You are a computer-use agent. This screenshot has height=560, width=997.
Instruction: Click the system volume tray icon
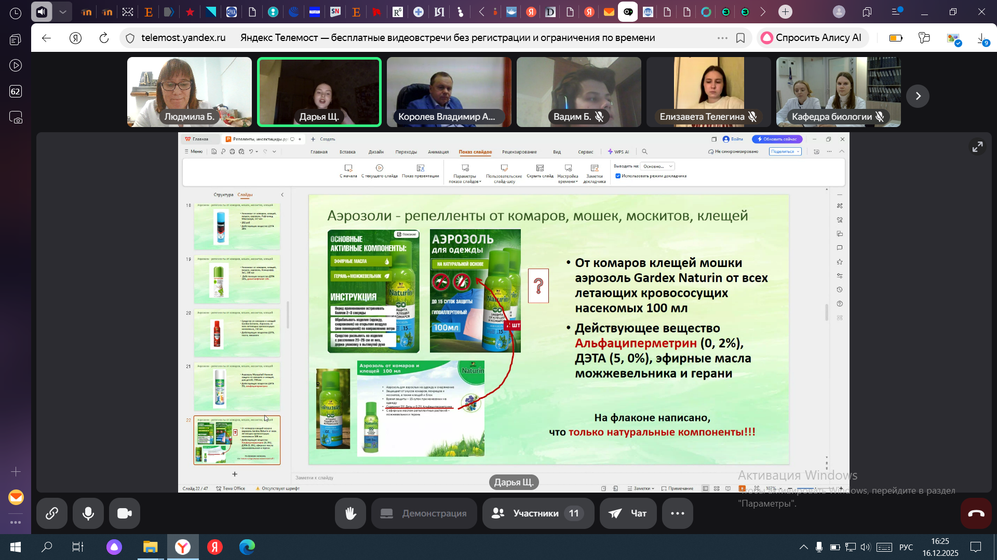click(x=865, y=547)
